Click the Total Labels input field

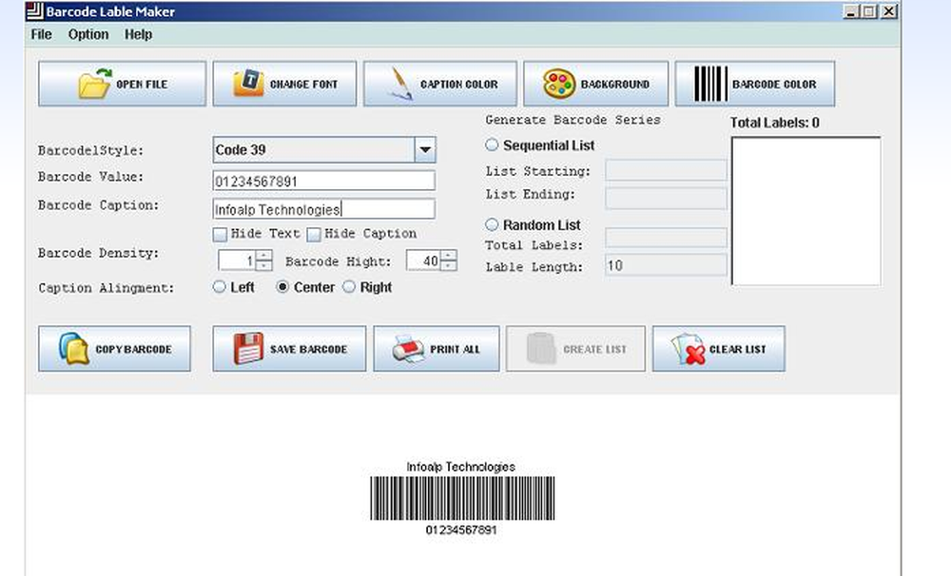click(x=666, y=238)
